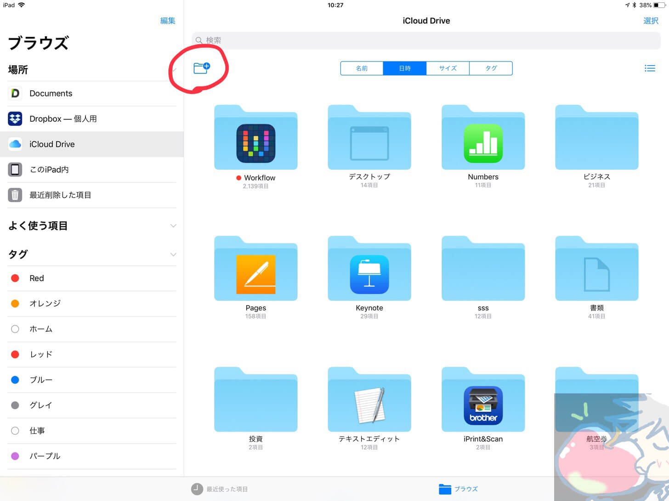Sort by 日時 tab
669x501 pixels.
tap(405, 68)
